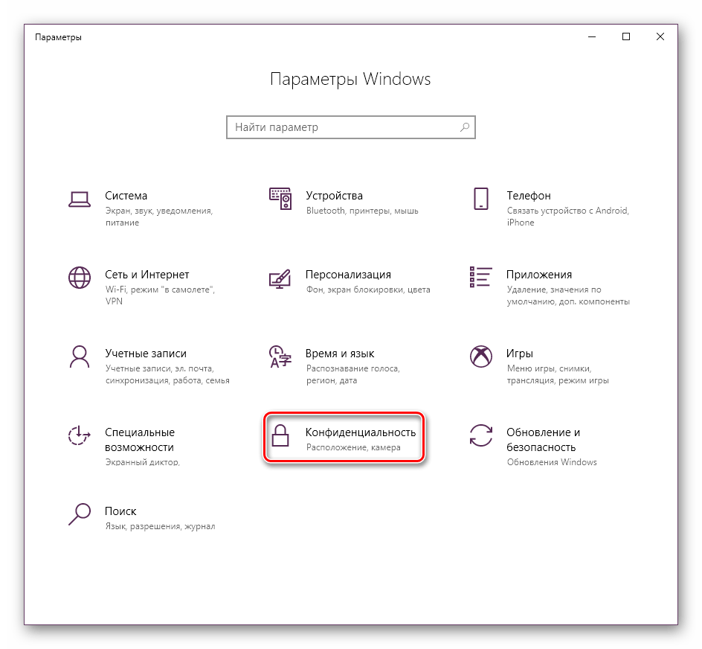
Task: Close the Параметры window
Action: [660, 36]
